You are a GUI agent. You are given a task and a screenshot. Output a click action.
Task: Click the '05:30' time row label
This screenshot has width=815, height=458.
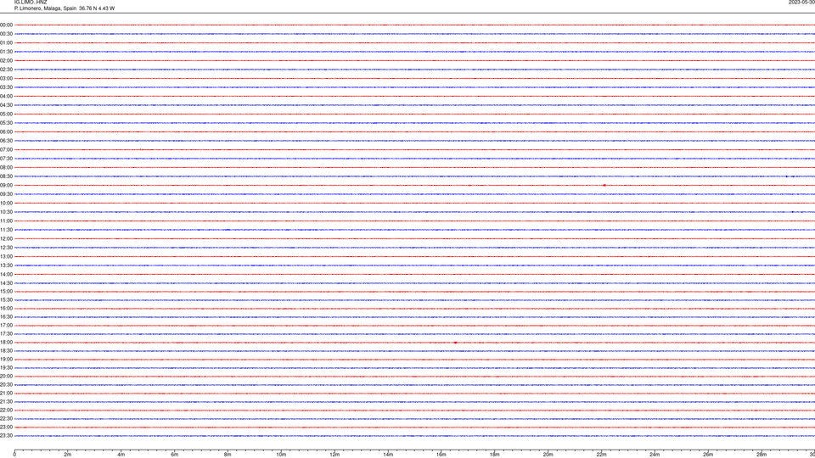pos(6,123)
